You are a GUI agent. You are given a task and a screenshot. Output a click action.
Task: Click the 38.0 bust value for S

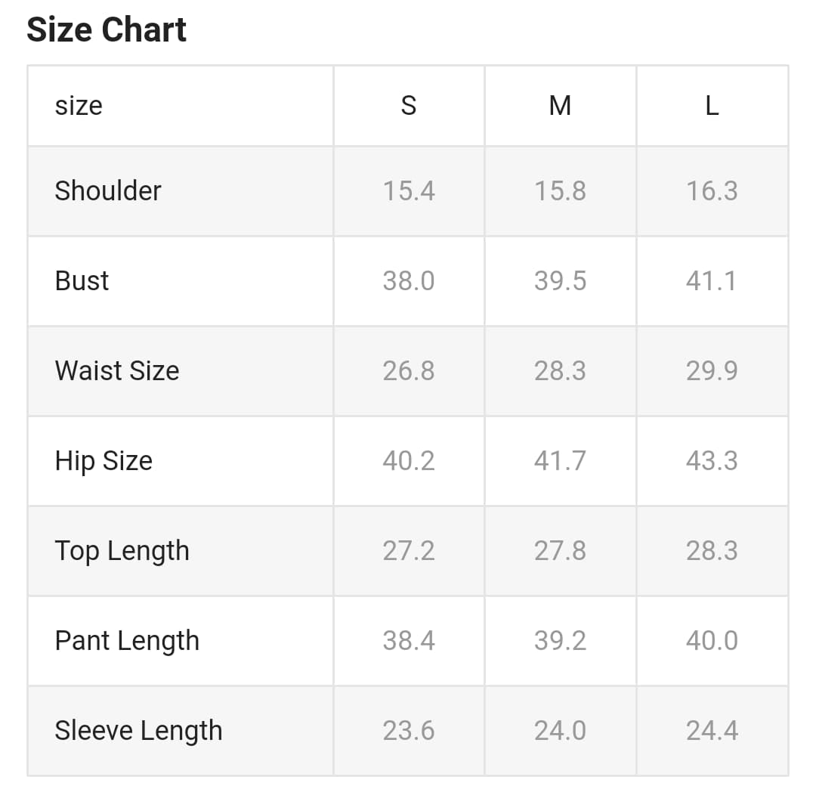tap(409, 280)
